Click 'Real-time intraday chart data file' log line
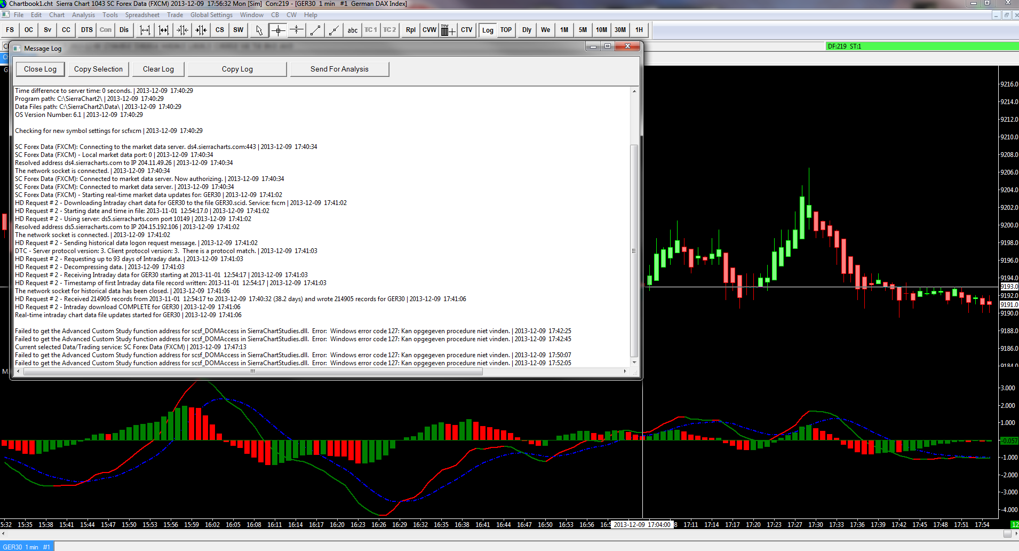Screen dimensions: 1019x551 [x=128, y=315]
